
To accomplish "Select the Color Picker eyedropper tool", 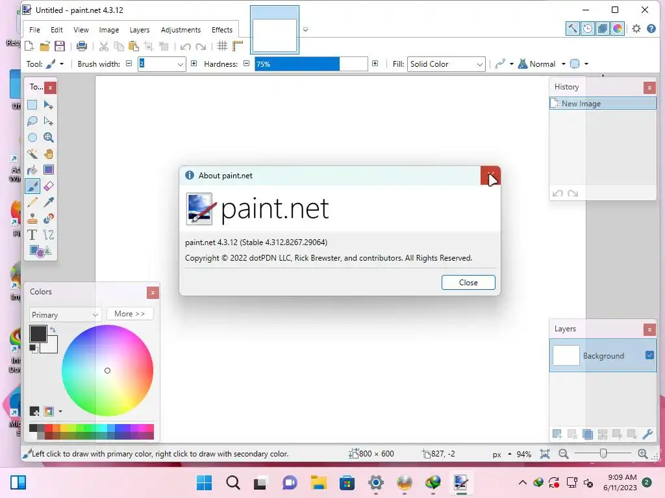I will [x=48, y=202].
